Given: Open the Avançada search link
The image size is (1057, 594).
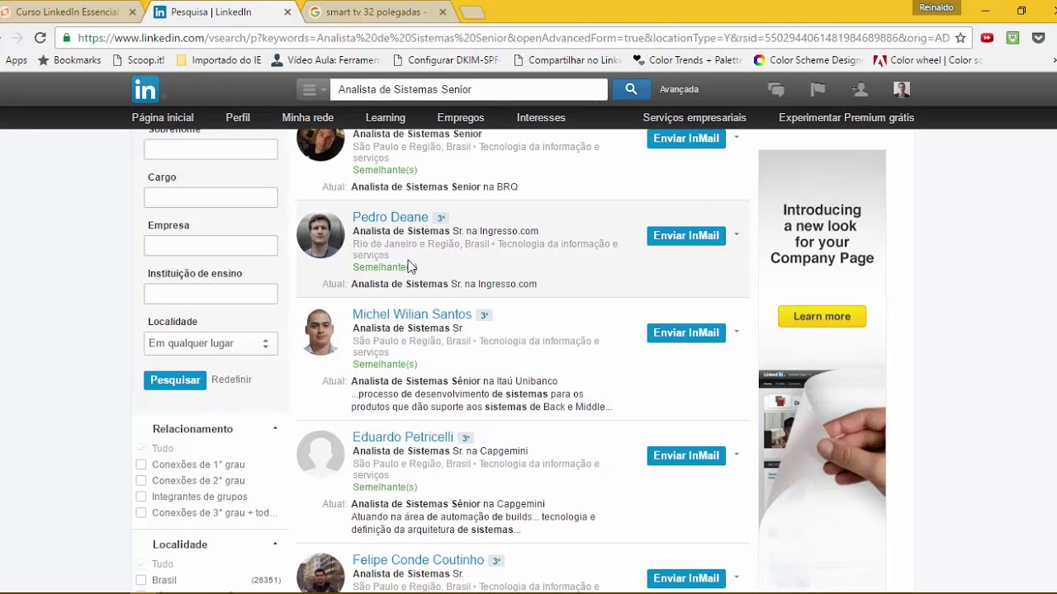Looking at the screenshot, I should [679, 89].
